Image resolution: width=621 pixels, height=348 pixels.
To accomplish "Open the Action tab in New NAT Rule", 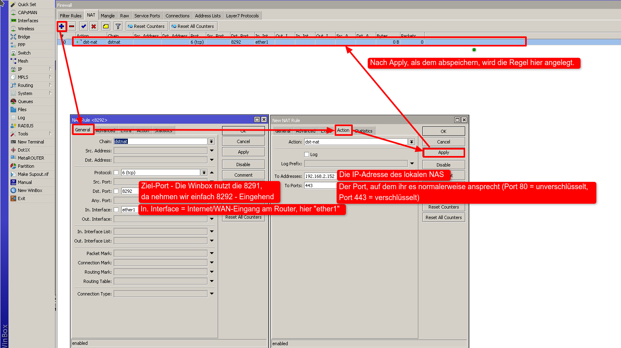I will [x=343, y=130].
